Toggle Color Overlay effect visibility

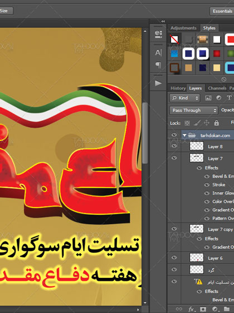click(207, 201)
